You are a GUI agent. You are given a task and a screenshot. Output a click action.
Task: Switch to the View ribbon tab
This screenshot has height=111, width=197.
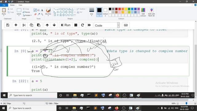pyautogui.click(x=20, y=5)
